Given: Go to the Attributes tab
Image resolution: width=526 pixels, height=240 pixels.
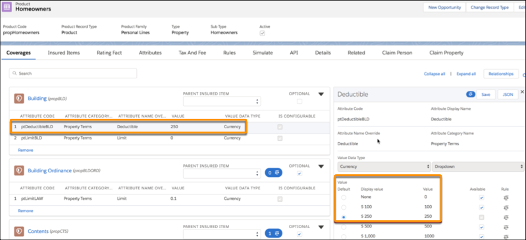Looking at the screenshot, I should tap(150, 53).
